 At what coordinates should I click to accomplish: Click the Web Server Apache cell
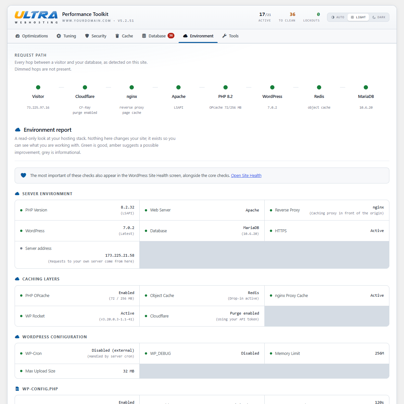202,210
